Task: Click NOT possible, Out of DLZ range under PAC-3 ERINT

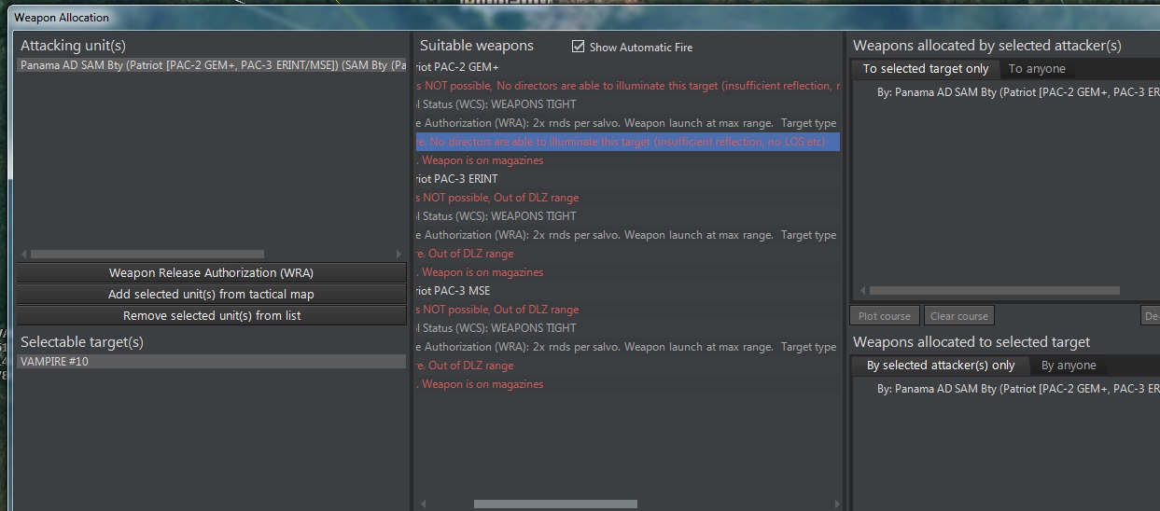Action: click(x=627, y=198)
